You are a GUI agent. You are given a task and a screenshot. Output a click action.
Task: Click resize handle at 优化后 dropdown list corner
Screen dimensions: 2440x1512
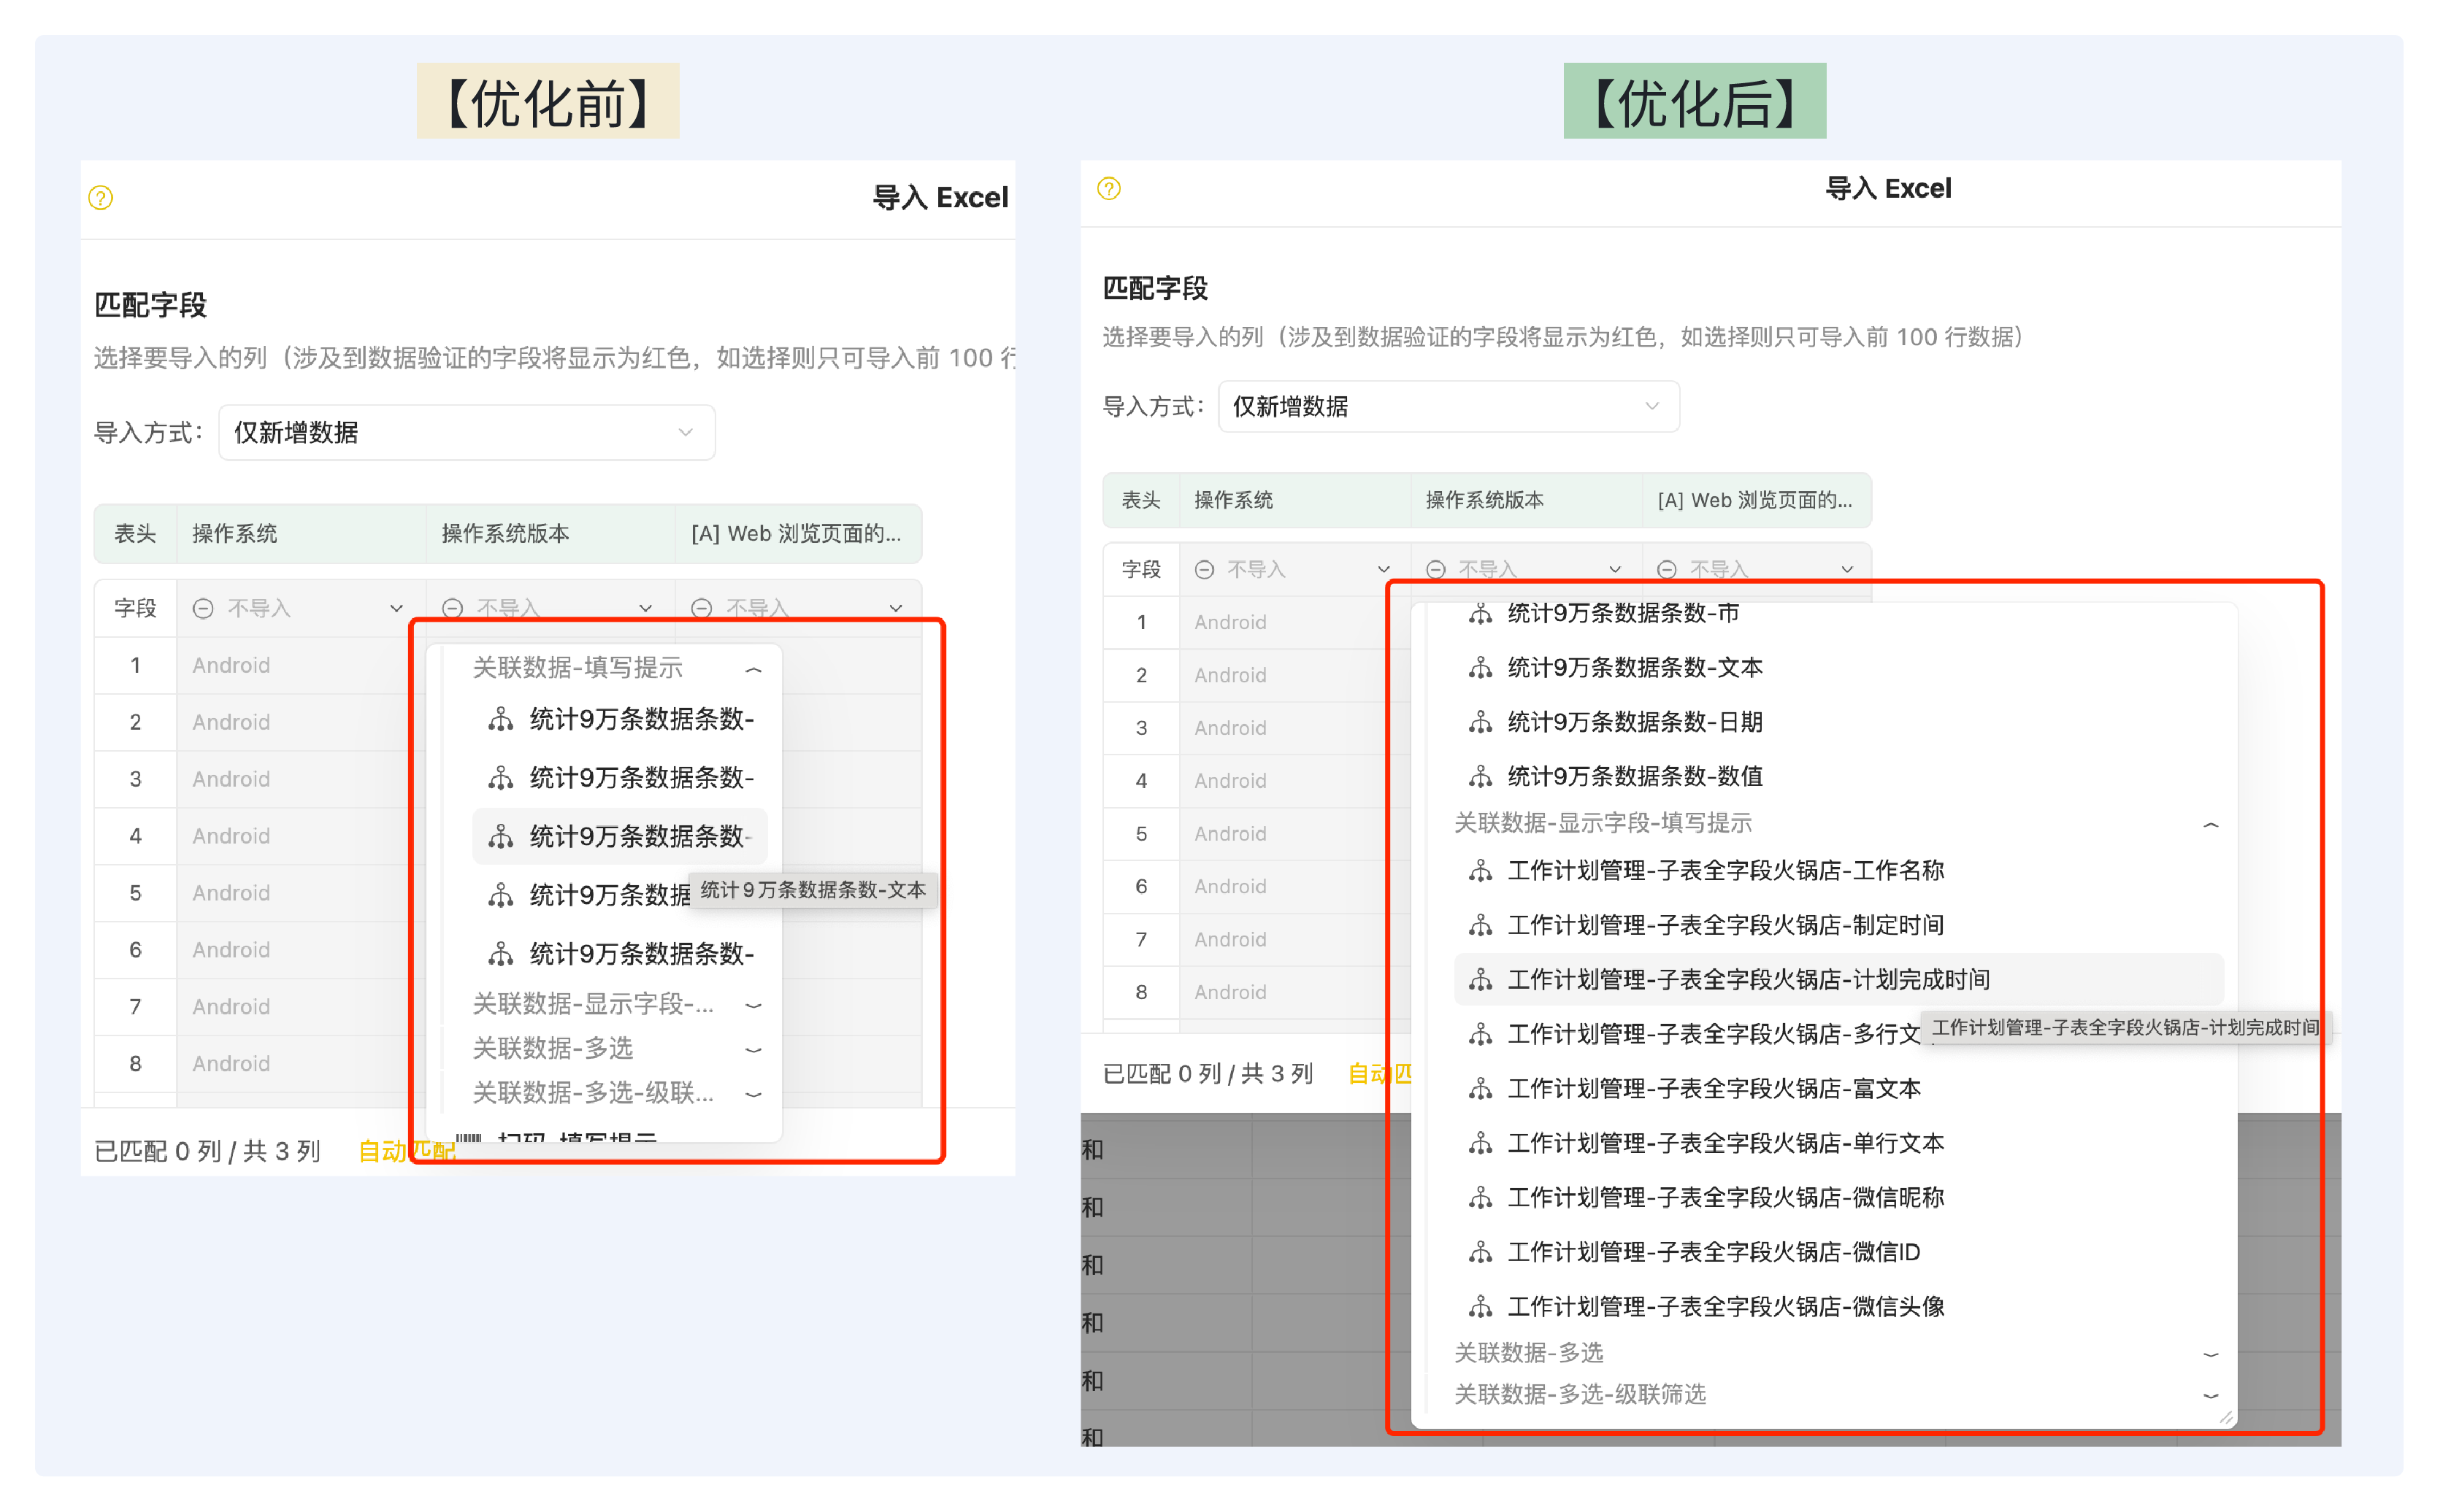pos(2226,1417)
